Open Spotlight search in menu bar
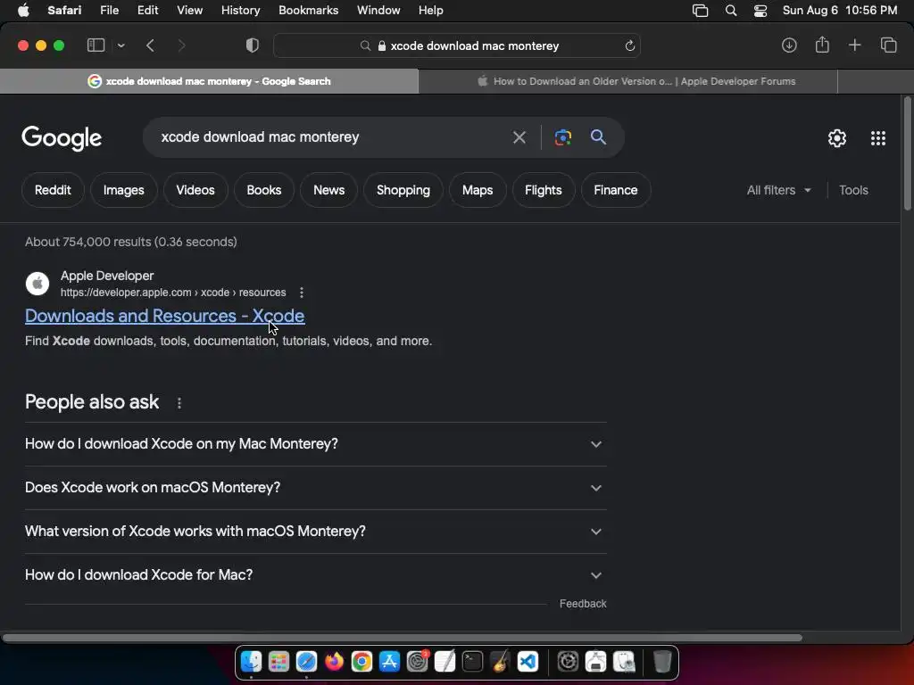 pyautogui.click(x=730, y=11)
